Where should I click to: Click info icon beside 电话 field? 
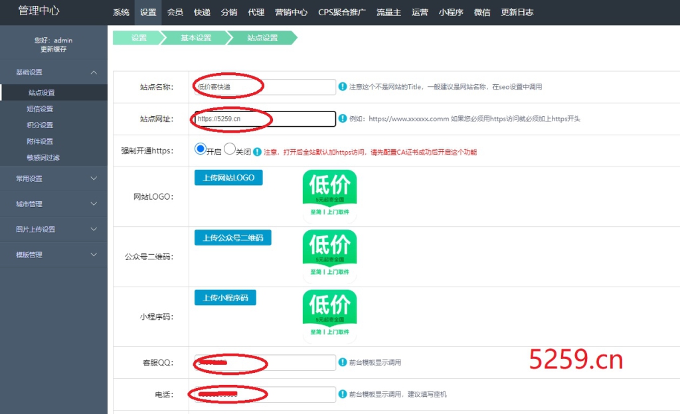click(x=342, y=393)
